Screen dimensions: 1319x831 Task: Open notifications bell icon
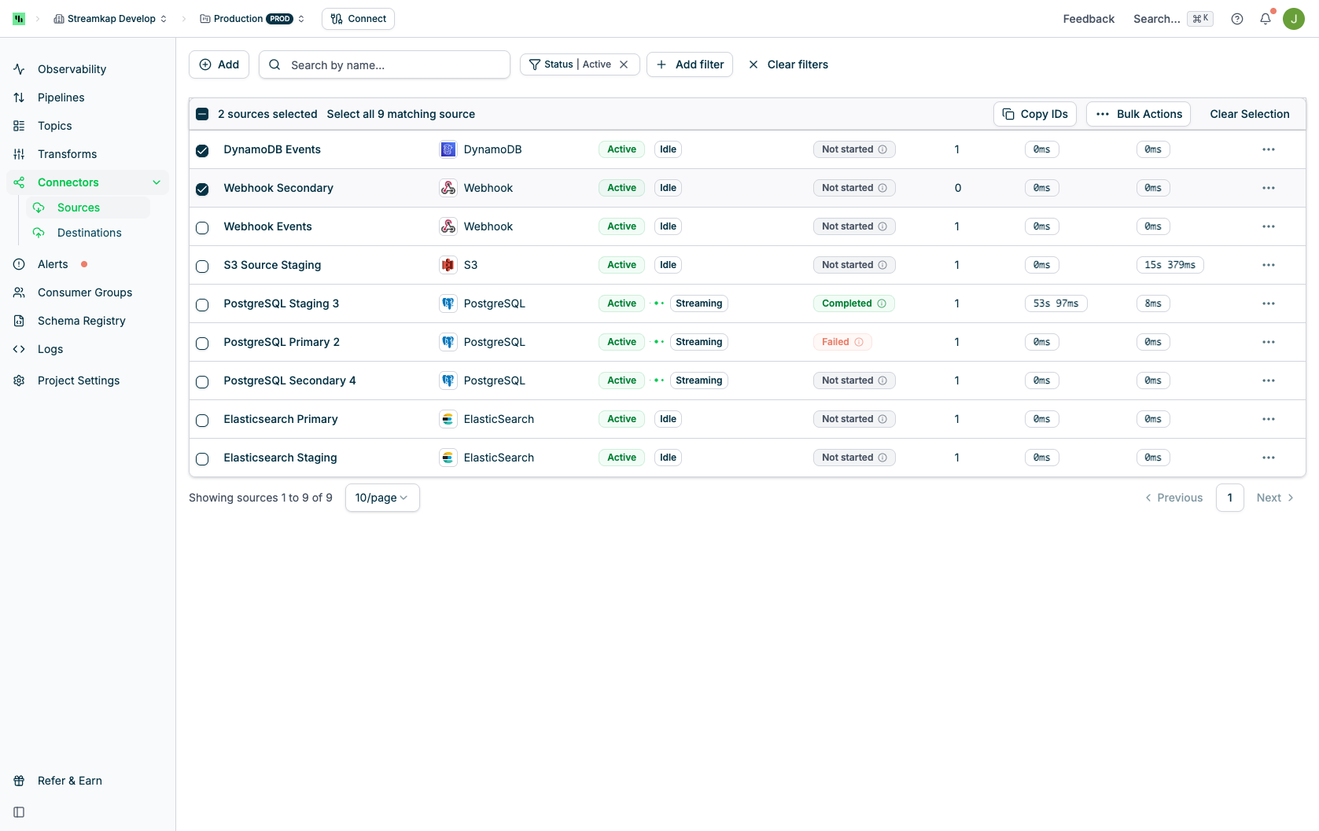(x=1266, y=19)
